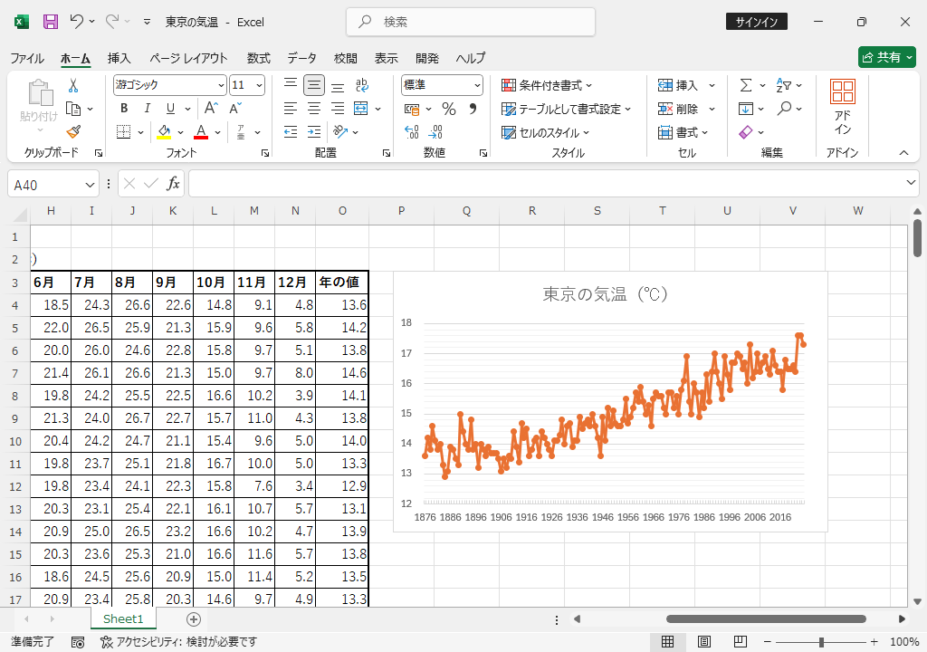Toggle Underline formatting
The image size is (927, 652).
coord(170,109)
